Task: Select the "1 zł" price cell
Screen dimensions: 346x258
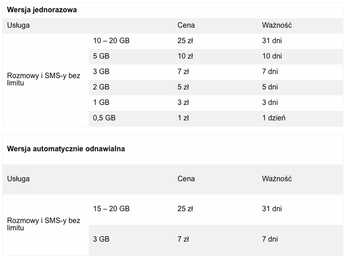Action: click(183, 118)
